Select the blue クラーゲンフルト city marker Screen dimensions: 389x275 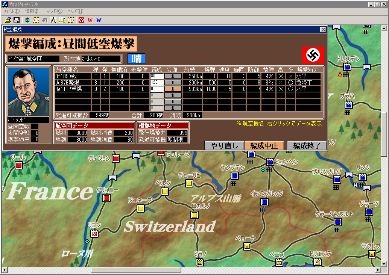click(337, 222)
